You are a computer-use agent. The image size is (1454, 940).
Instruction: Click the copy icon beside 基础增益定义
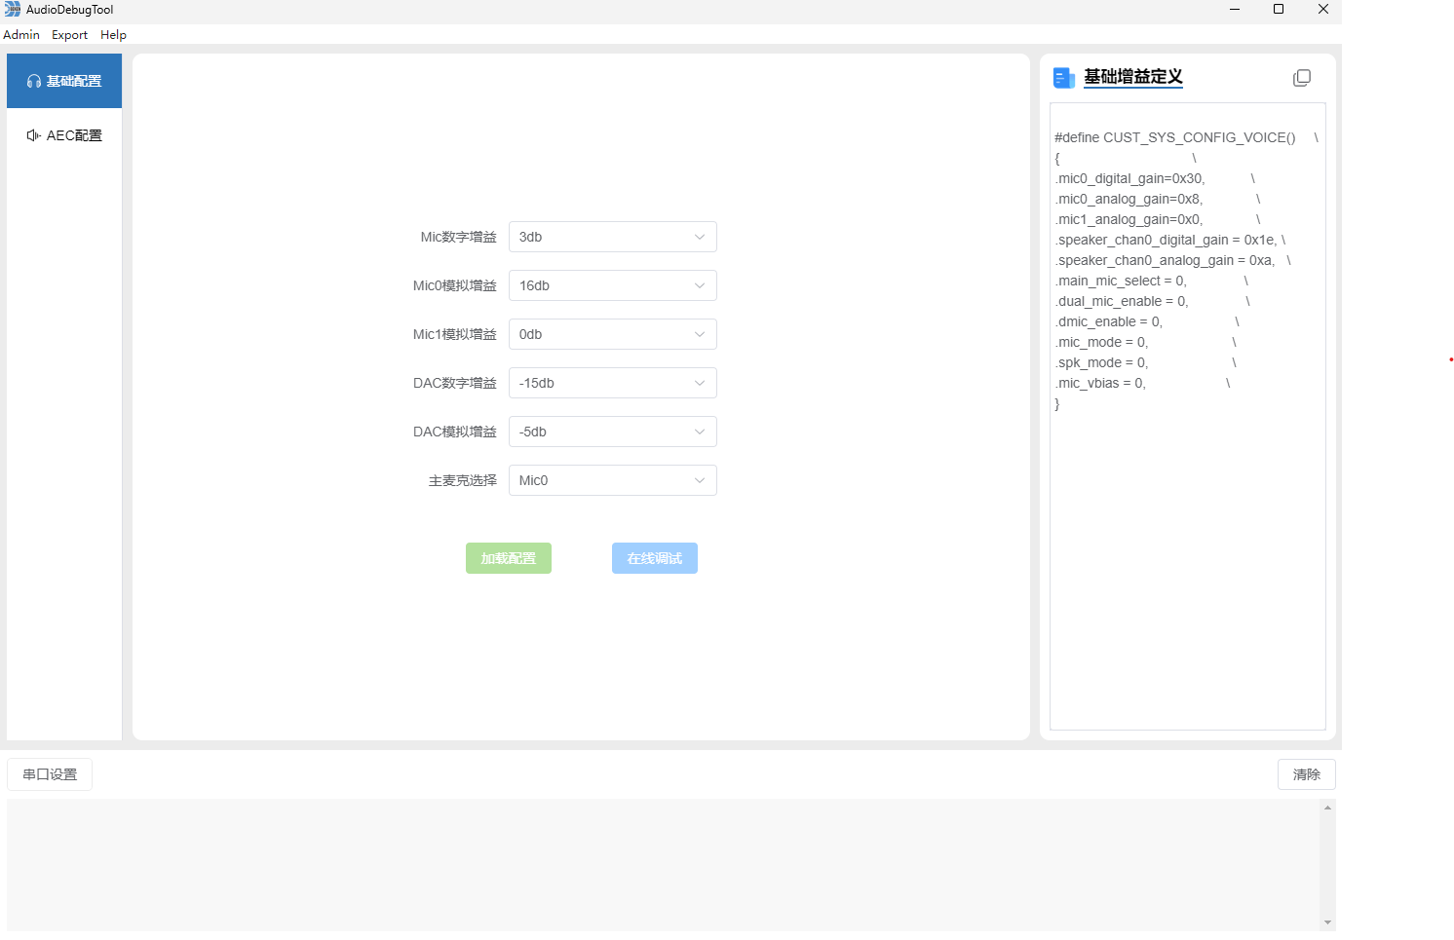[1301, 78]
